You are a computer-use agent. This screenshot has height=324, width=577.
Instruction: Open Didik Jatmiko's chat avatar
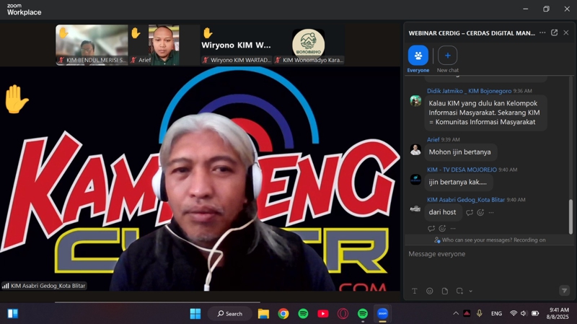click(416, 100)
